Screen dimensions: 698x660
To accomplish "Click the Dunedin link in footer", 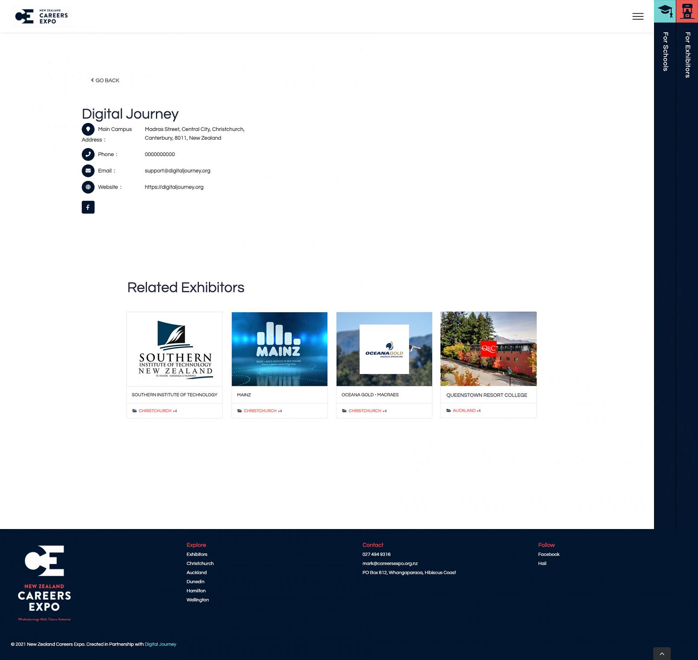I will tap(195, 581).
